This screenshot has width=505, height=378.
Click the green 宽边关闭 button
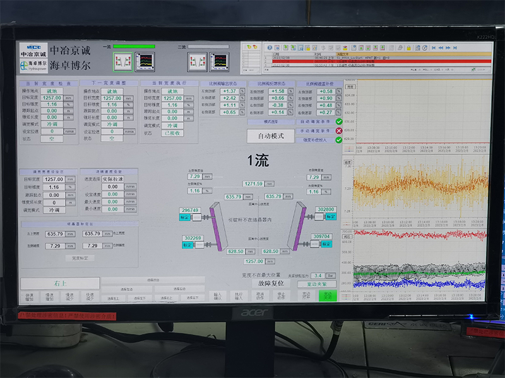point(328,295)
